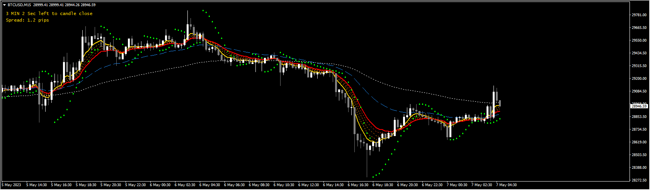
Task: Click the 6 May 14:30 time label
Action: tap(334, 185)
